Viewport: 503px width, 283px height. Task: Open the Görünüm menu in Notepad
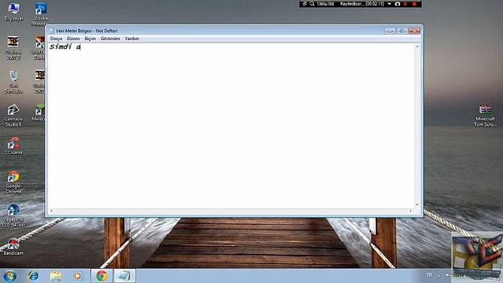coord(110,39)
